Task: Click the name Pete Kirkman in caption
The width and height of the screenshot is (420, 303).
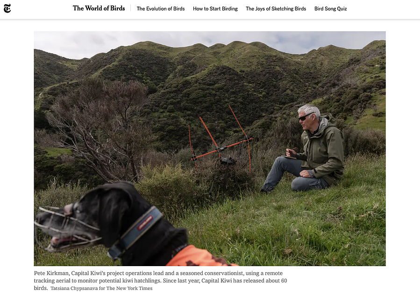Action: click(x=51, y=273)
